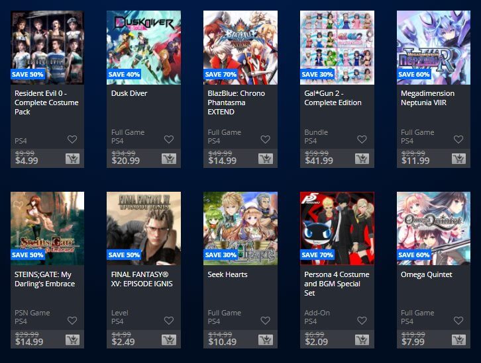
Task: Open the Persona 5 artwork thumbnail
Action: pos(337,228)
